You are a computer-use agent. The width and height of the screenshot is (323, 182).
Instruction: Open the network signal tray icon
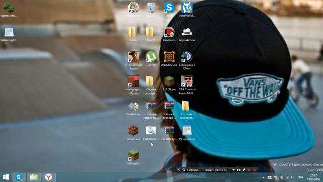[287, 177]
